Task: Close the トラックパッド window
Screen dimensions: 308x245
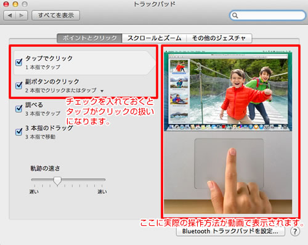Action: (6, 4)
